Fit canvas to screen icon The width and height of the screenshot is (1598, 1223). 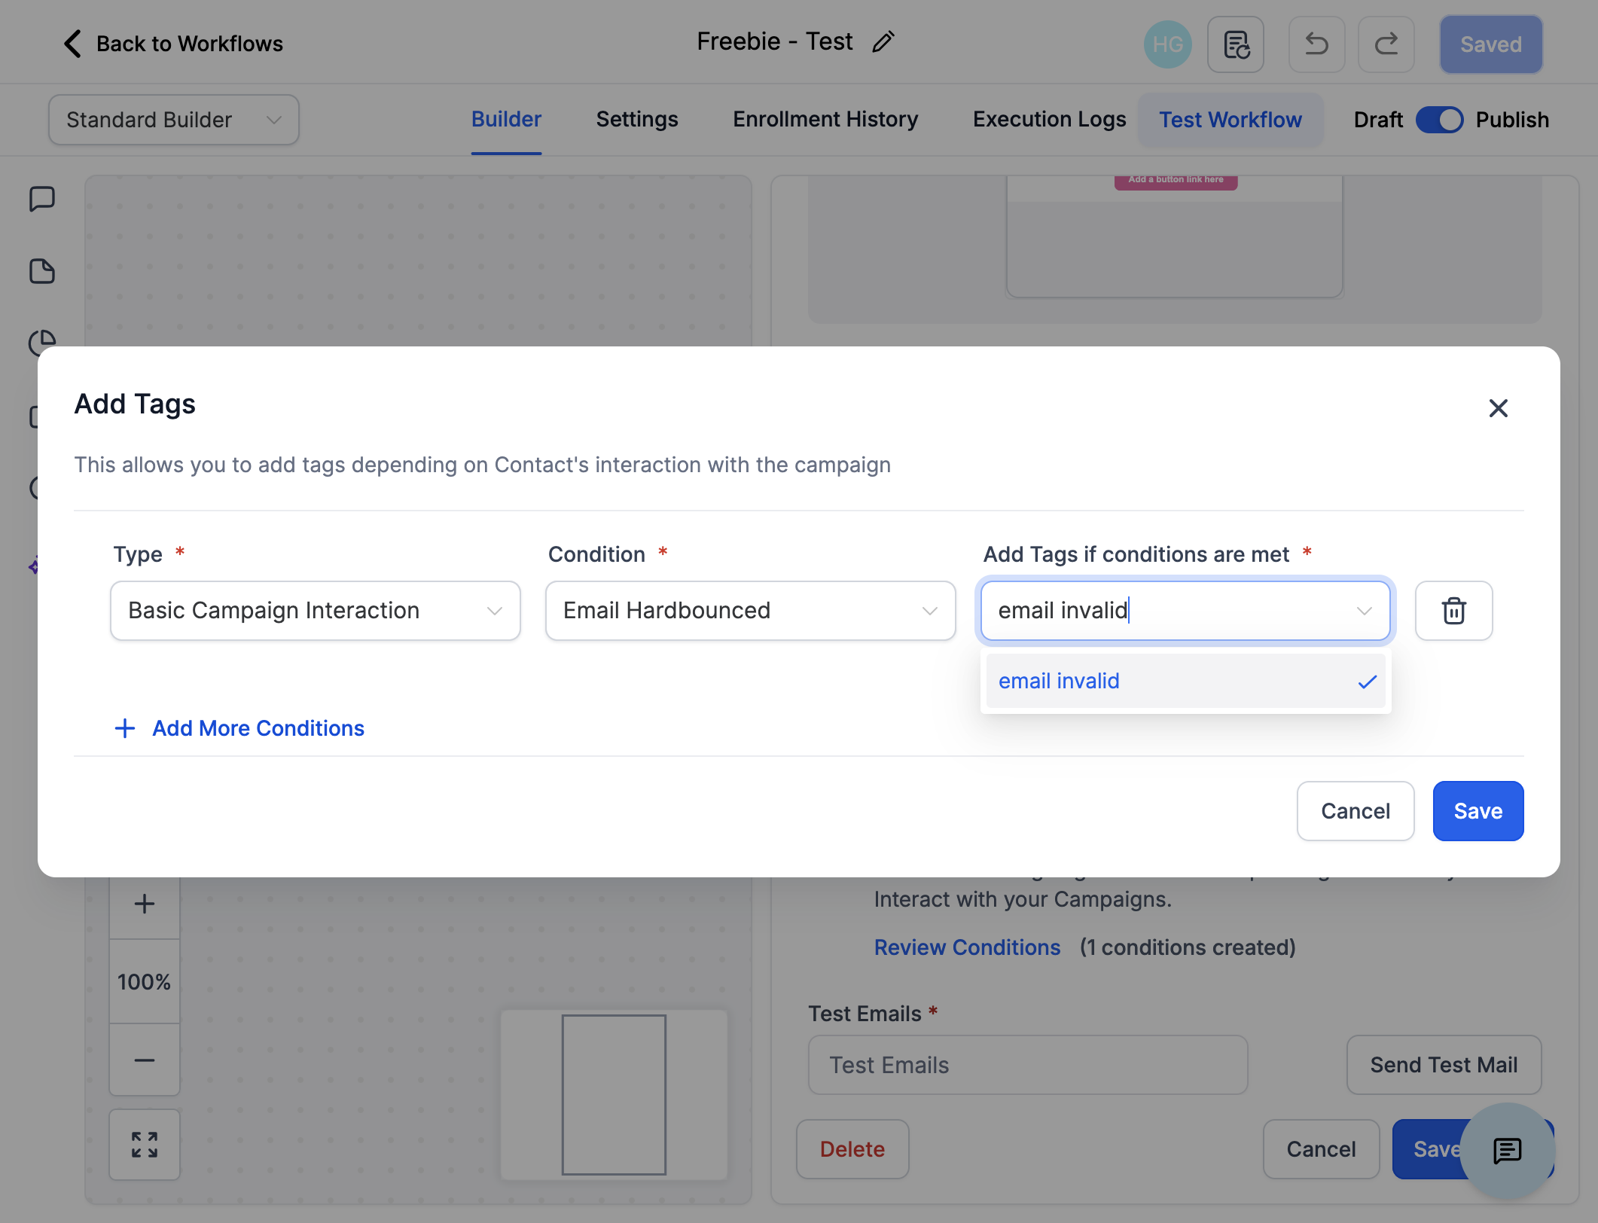coord(145,1145)
